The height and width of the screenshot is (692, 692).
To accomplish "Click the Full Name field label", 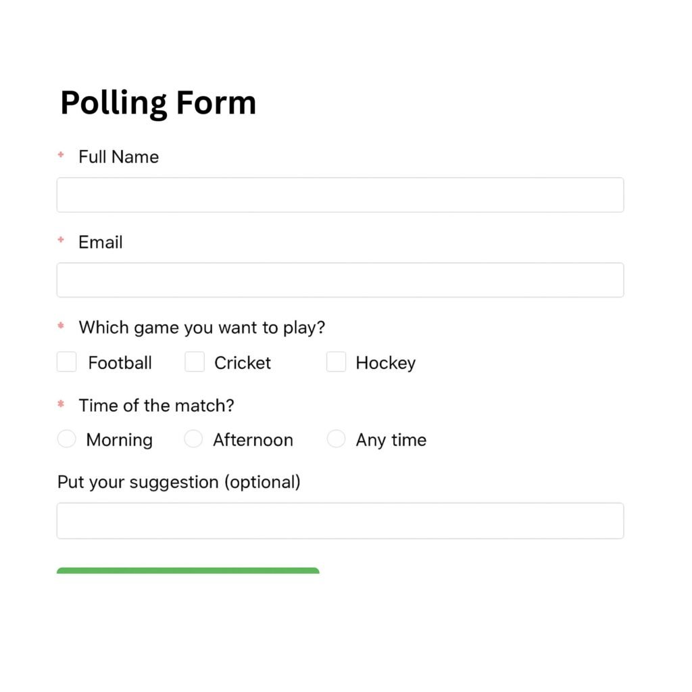I will 119,157.
